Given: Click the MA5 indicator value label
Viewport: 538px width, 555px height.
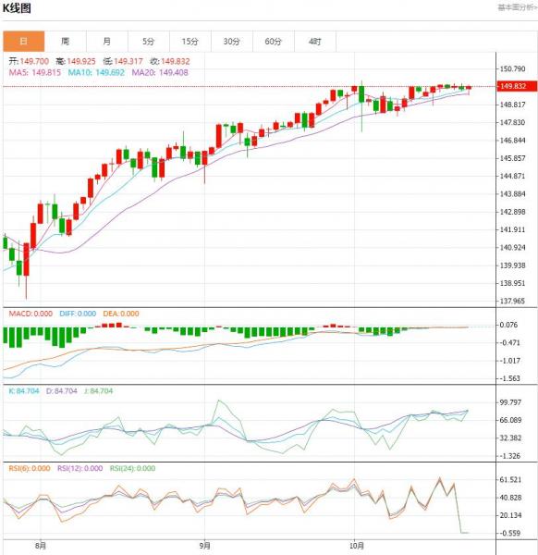Looking at the screenshot, I should pyautogui.click(x=35, y=72).
